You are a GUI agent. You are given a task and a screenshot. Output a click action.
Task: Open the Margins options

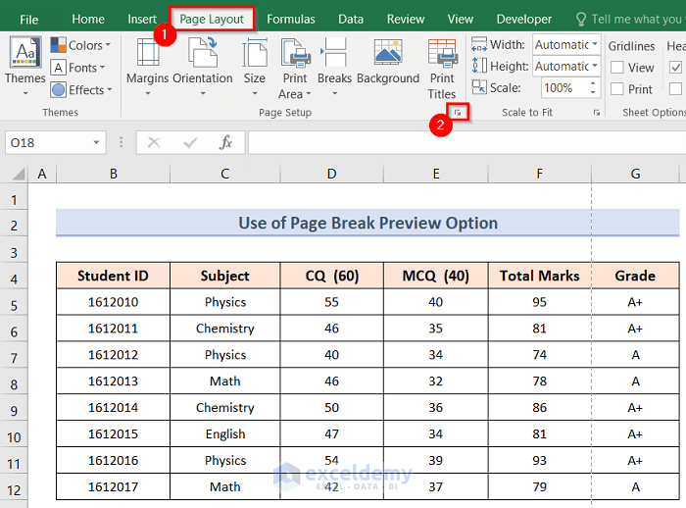(147, 67)
